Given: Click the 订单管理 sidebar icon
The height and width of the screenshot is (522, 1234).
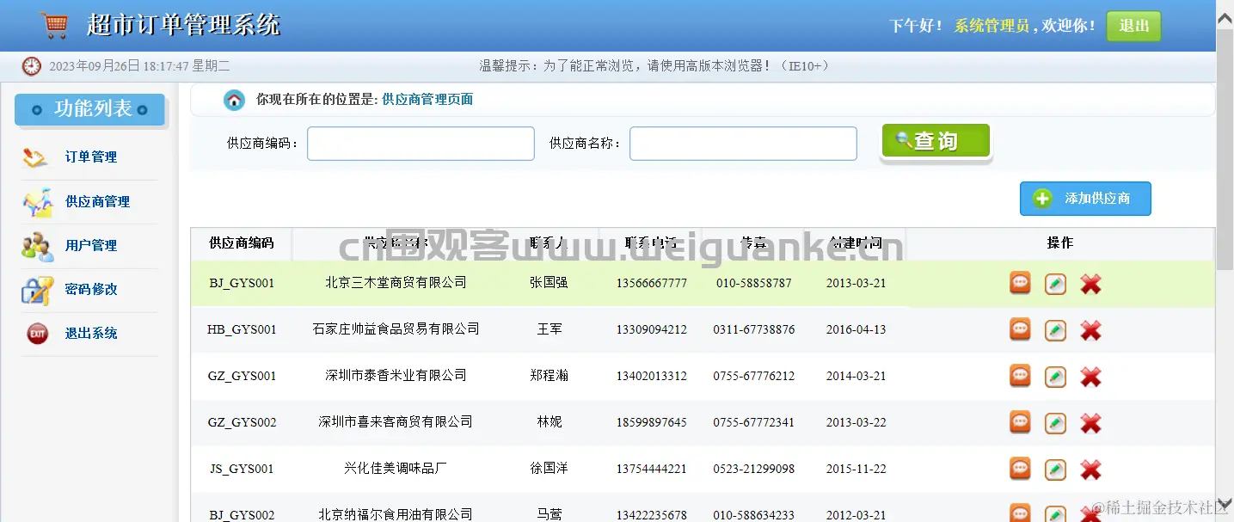Looking at the screenshot, I should point(36,157).
